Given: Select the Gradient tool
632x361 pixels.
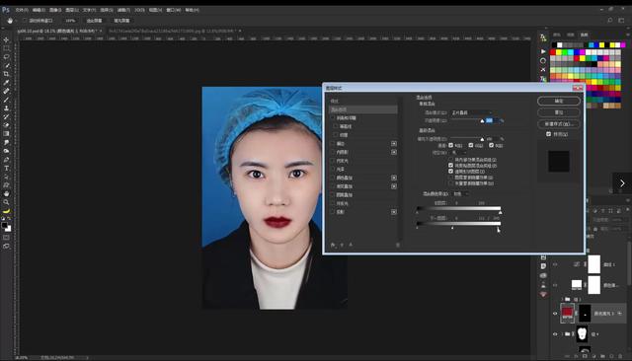Looking at the screenshot, I should point(6,133).
